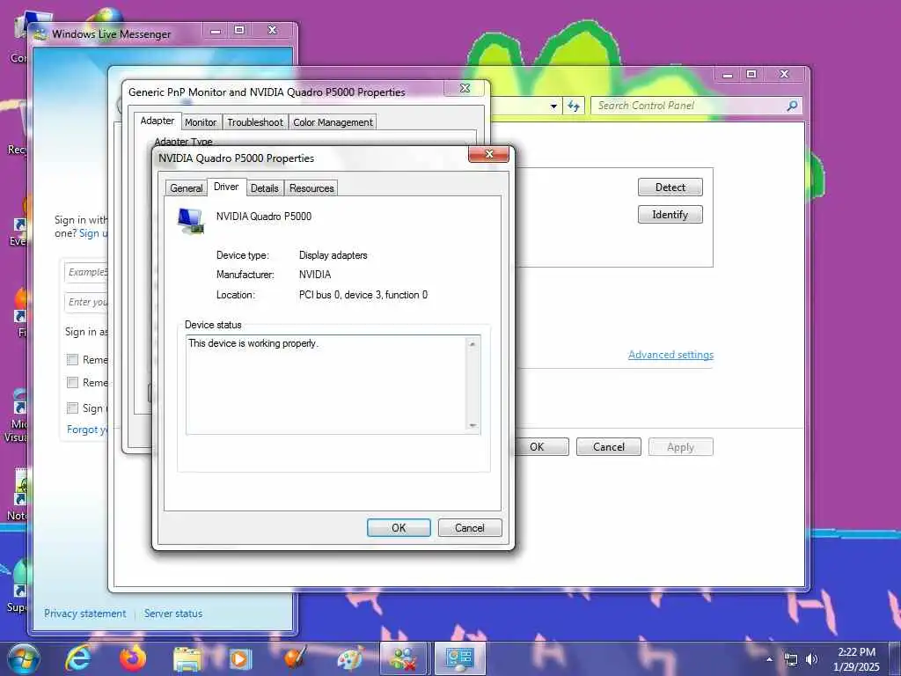Screen dimensions: 901x676
Task: Select Adapter tab in monitor properties window
Action: tap(157, 121)
